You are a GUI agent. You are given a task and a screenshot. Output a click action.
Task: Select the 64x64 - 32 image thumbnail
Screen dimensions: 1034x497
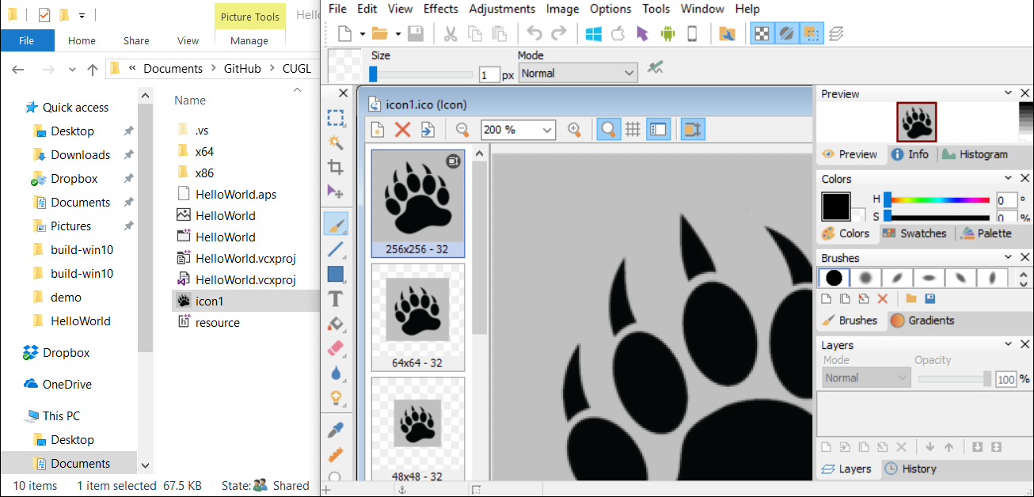tap(418, 318)
